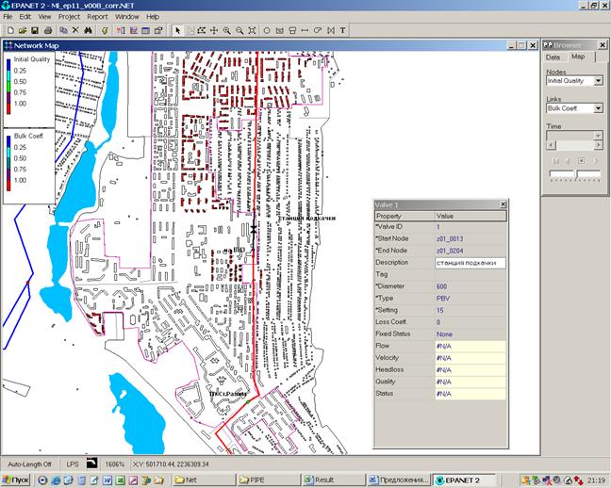This screenshot has width=611, height=488.
Task: Click the Save file toolbar icon
Action: (35, 30)
